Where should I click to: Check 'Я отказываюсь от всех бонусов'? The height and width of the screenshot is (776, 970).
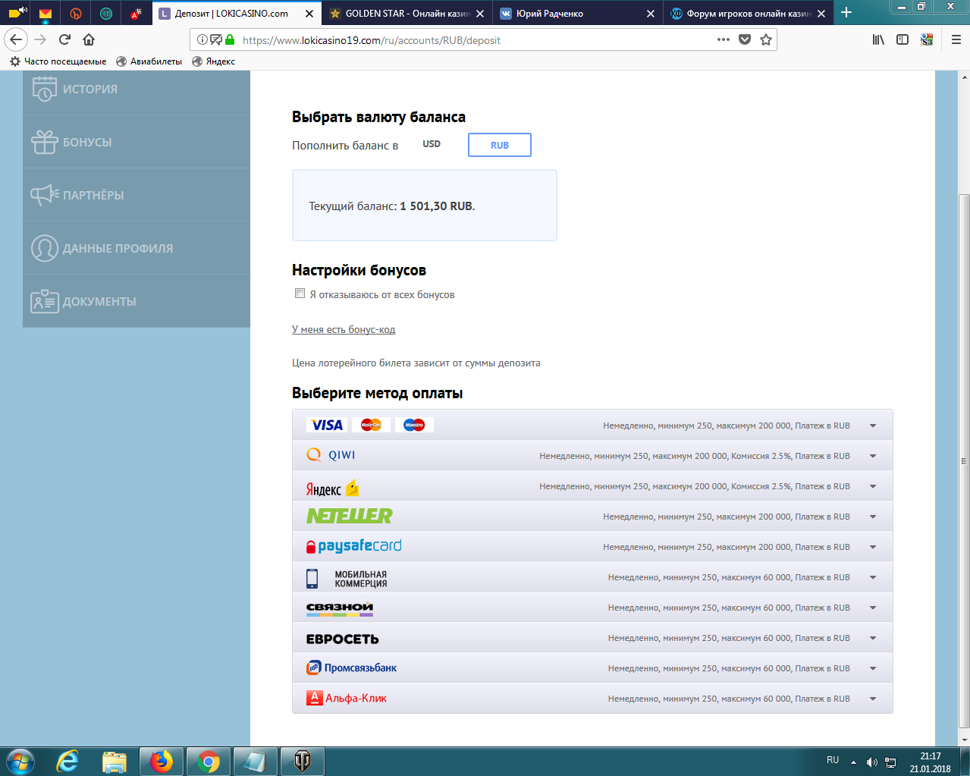pyautogui.click(x=300, y=294)
